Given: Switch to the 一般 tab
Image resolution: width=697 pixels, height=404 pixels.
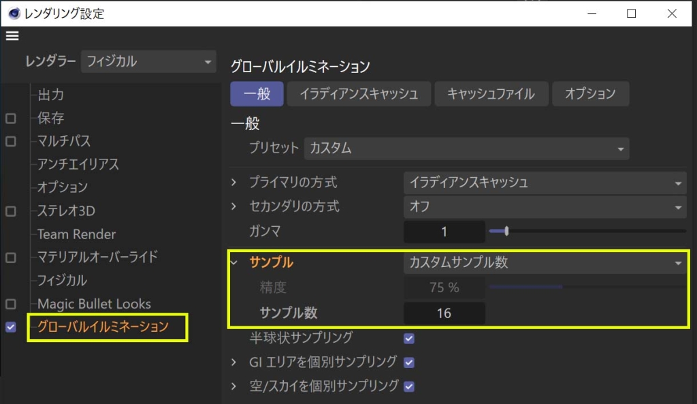Looking at the screenshot, I should coord(257,94).
